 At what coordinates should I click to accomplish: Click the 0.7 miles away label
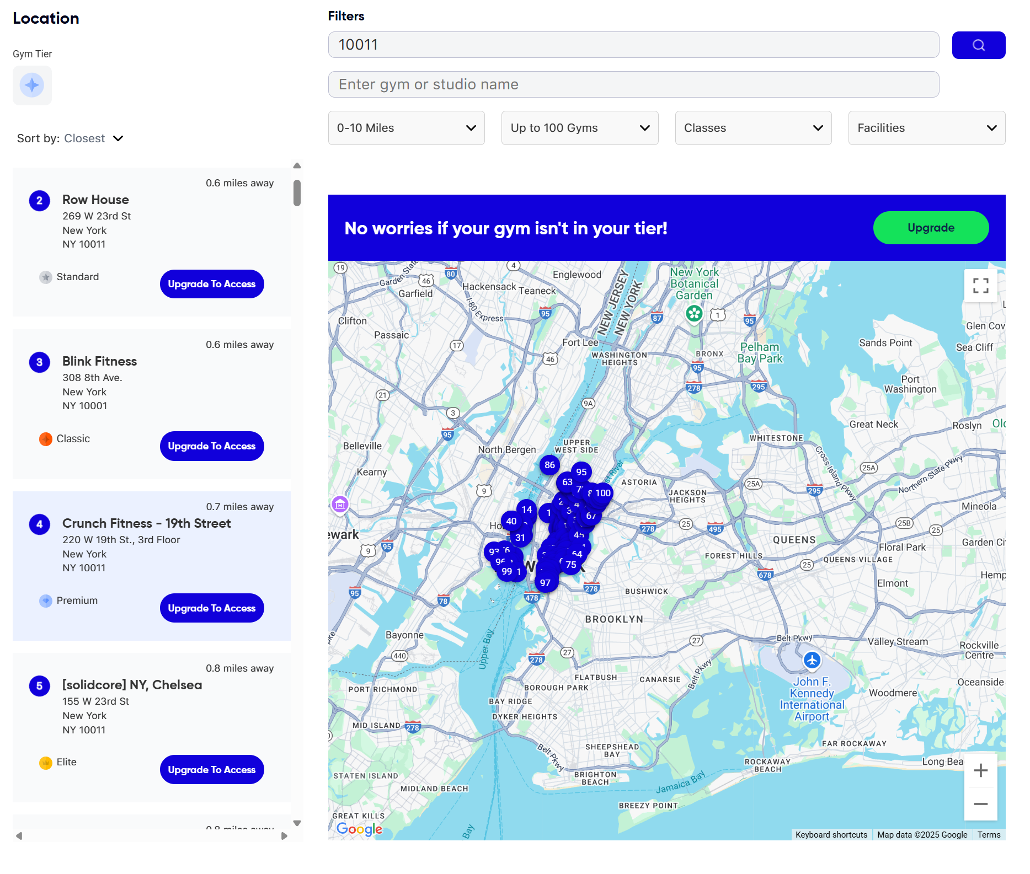(240, 507)
